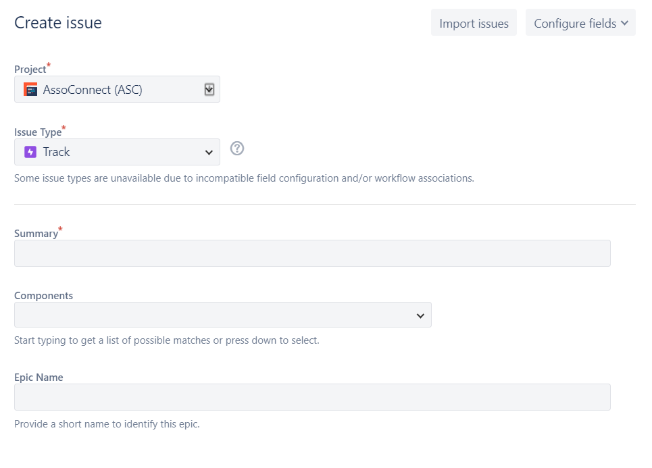
Task: Click the purple Track issue type icon
Action: click(x=30, y=152)
